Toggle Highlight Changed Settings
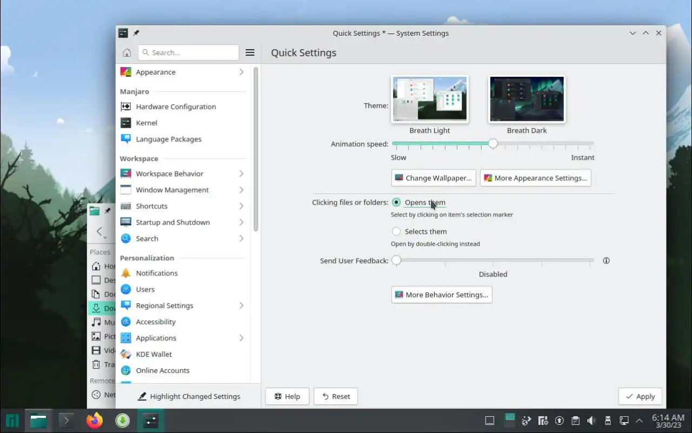Image resolution: width=692 pixels, height=433 pixels. pos(189,396)
